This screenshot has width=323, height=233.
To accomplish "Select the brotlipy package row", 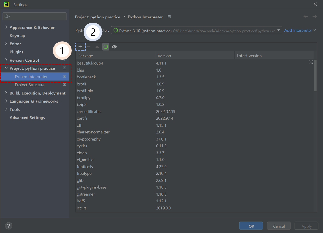I will pyautogui.click(x=195, y=98).
